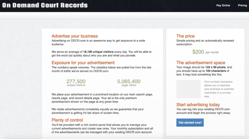249x139 pixels.
Task: Go to the Pricing page
Action: (242, 6)
